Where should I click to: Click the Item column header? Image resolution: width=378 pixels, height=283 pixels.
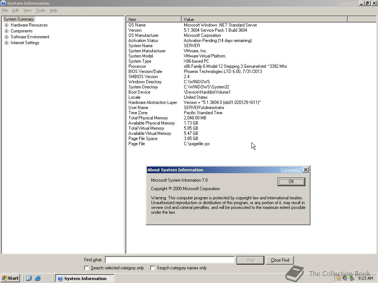tap(154, 20)
